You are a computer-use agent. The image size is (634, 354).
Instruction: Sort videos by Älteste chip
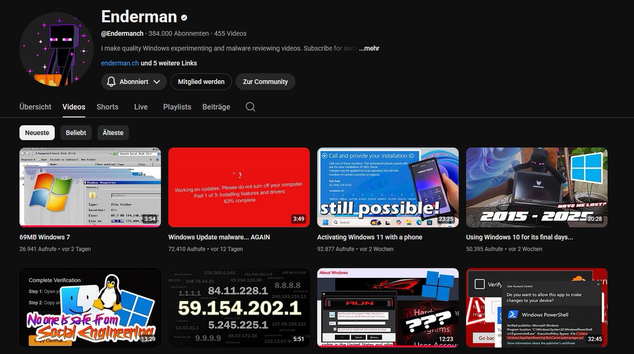tap(113, 133)
